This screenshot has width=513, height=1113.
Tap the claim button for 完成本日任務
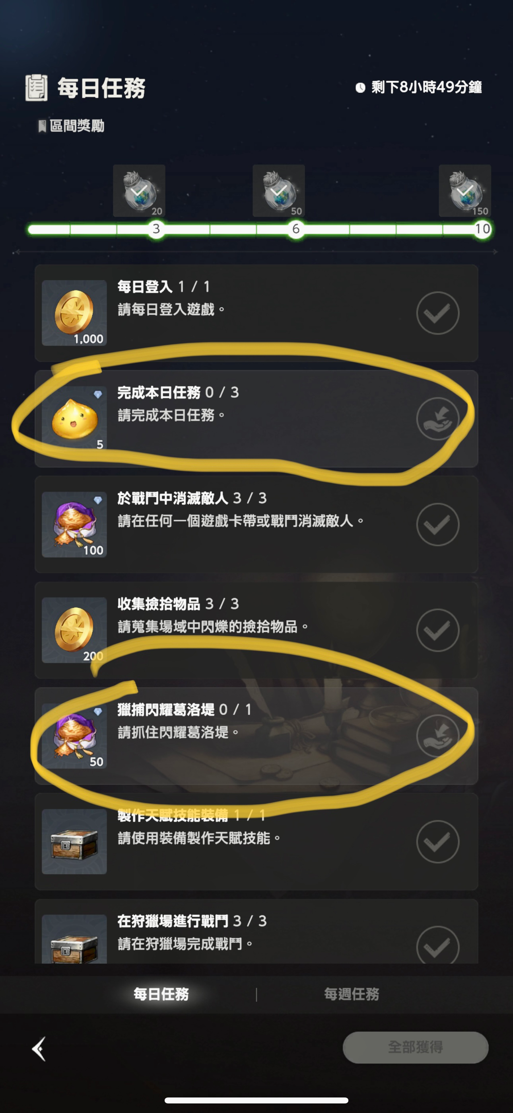click(437, 419)
